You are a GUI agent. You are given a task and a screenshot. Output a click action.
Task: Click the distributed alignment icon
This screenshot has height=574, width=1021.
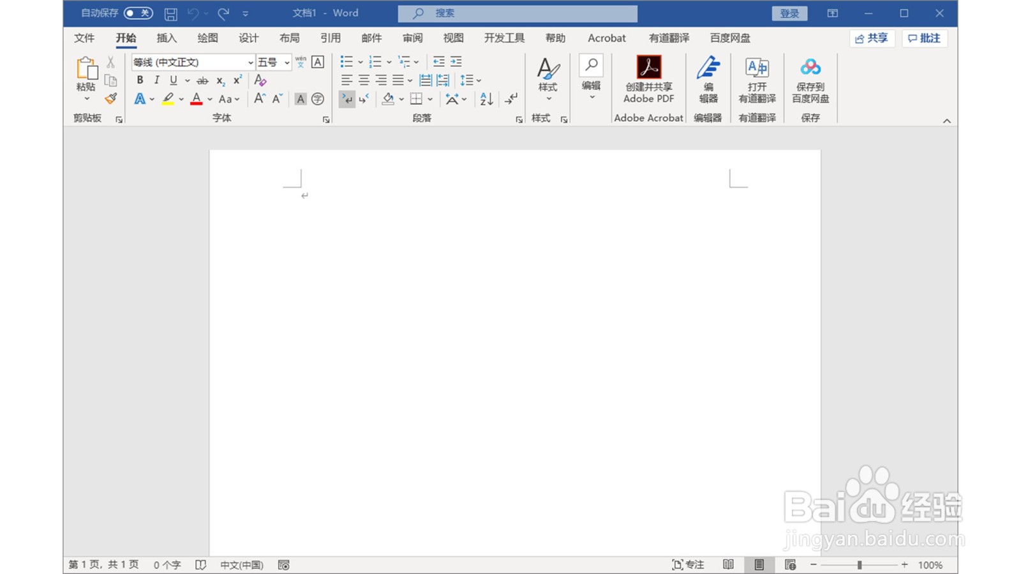click(x=426, y=80)
